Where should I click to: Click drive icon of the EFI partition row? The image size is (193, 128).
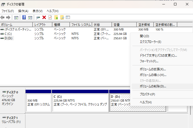(x=2, y=29)
